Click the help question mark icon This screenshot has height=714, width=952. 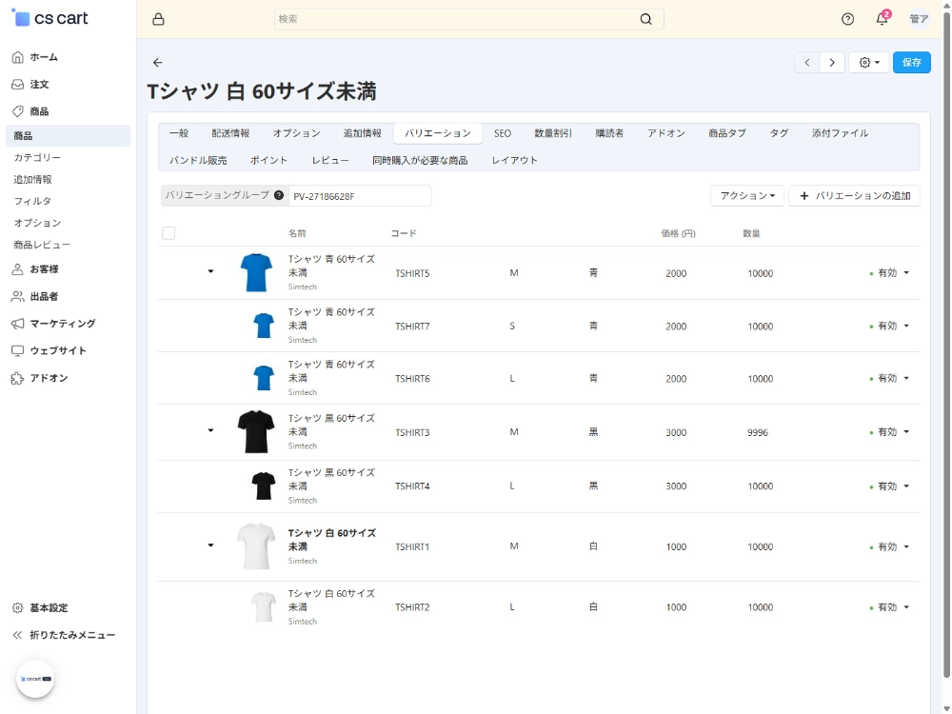(846, 18)
